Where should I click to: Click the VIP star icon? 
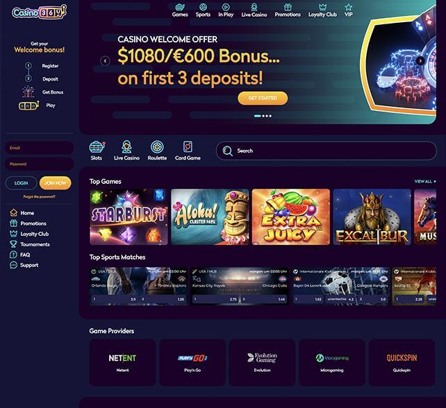(349, 7)
